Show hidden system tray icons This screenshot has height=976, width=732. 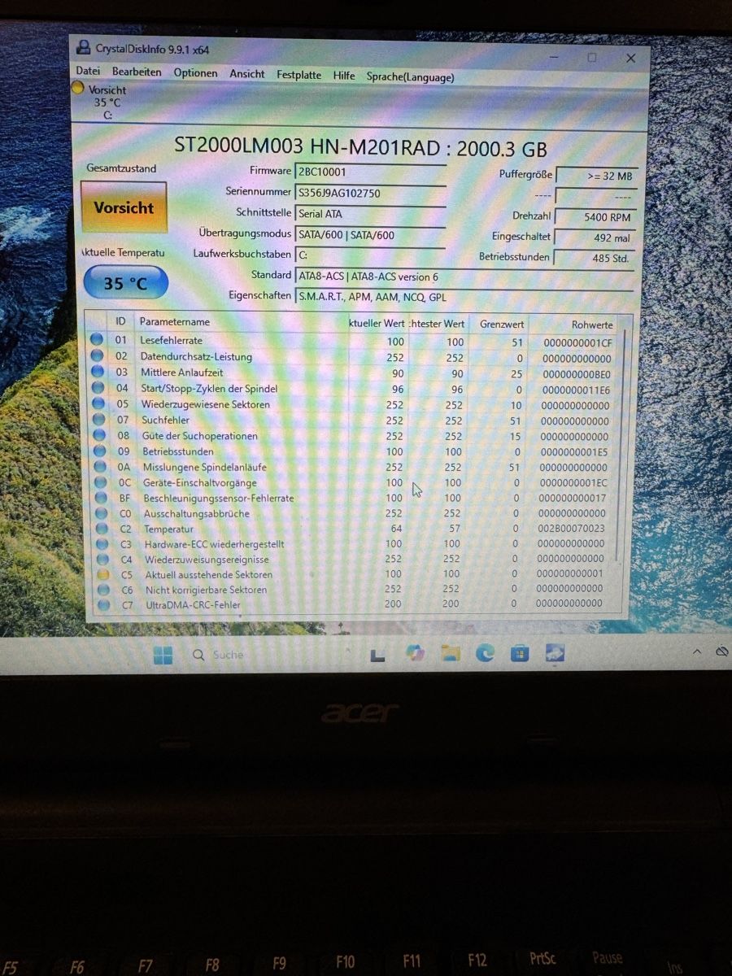[697, 652]
